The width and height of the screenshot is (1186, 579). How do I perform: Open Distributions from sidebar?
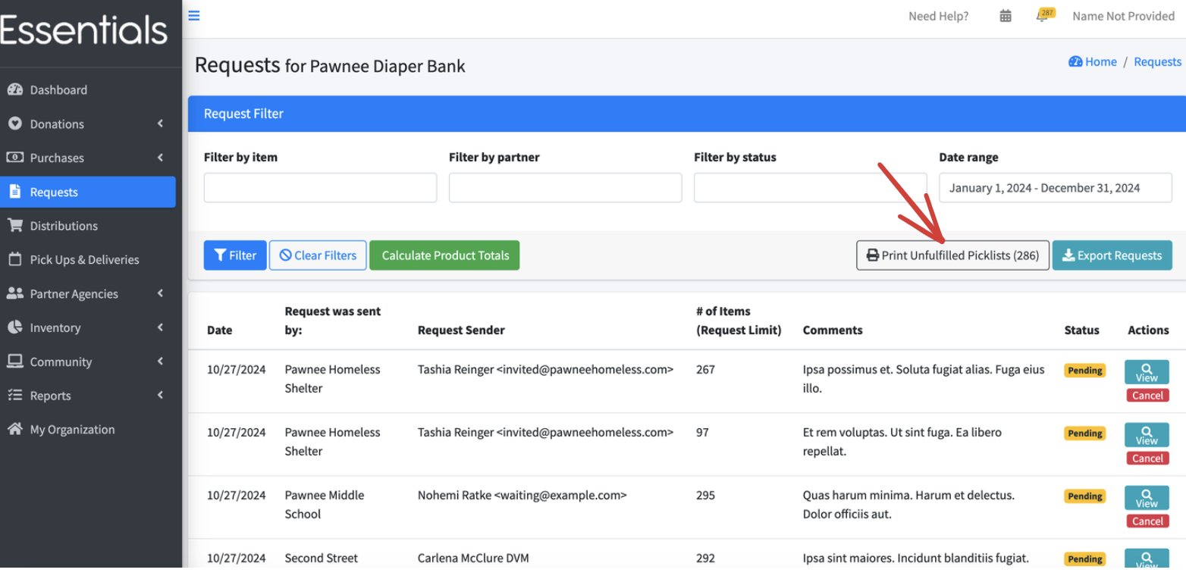[x=64, y=226]
